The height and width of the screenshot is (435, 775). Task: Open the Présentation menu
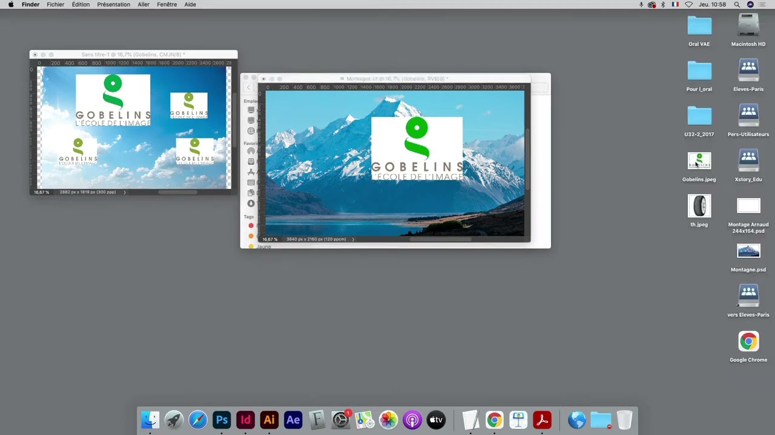tap(113, 4)
